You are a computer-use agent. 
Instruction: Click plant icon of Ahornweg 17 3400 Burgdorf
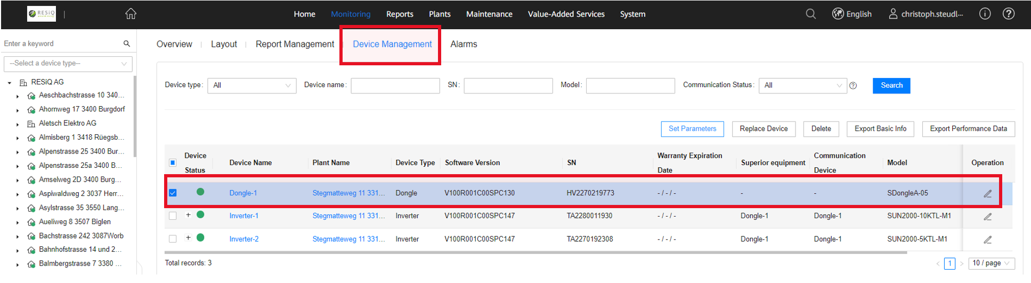point(31,110)
